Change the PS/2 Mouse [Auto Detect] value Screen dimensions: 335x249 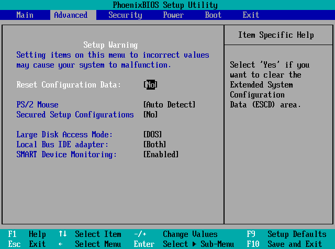170,105
